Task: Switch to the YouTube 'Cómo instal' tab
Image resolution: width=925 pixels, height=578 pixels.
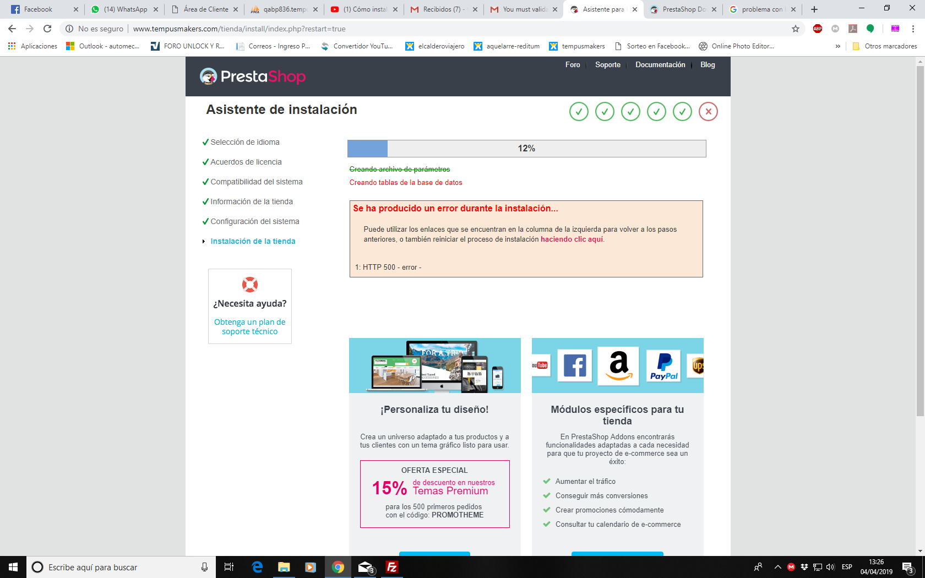Action: pos(365,9)
